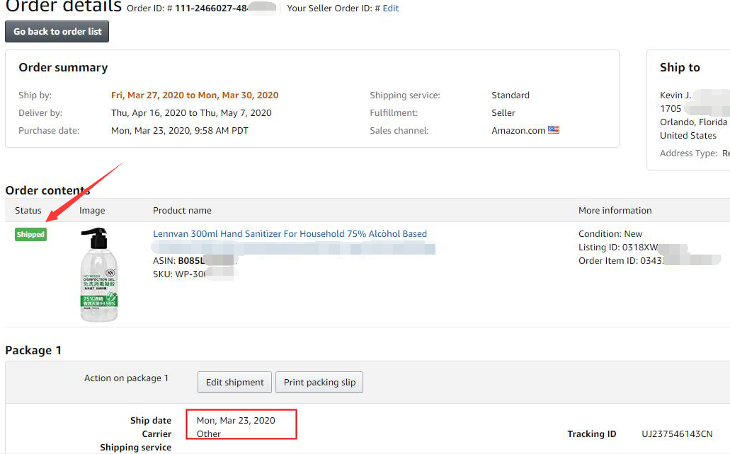Click the Ship date value Mon, Mar 23, 2020
The width and height of the screenshot is (730, 454).
pyautogui.click(x=236, y=420)
